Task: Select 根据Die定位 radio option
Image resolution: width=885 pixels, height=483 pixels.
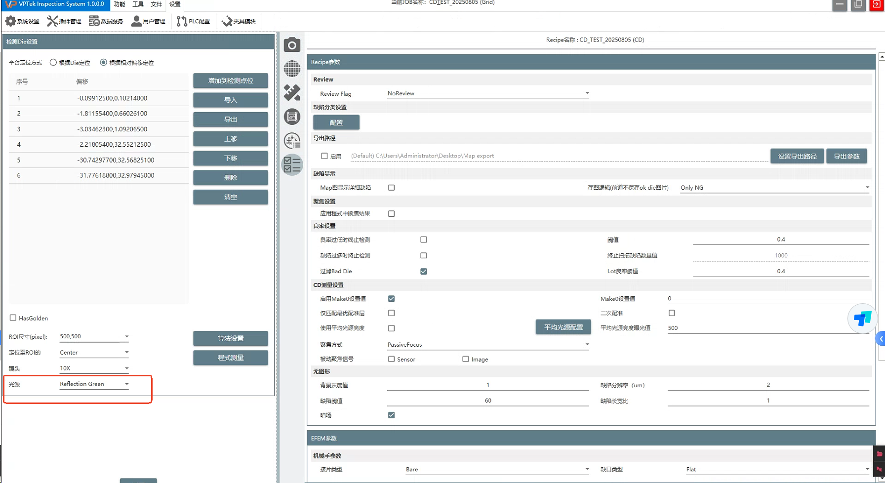Action: click(53, 63)
